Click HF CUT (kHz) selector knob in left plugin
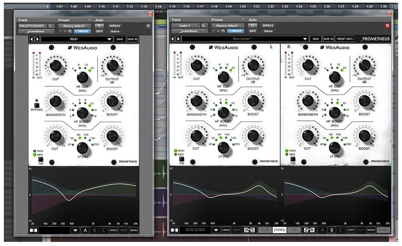Screen dimensions: 402x246 83,77
